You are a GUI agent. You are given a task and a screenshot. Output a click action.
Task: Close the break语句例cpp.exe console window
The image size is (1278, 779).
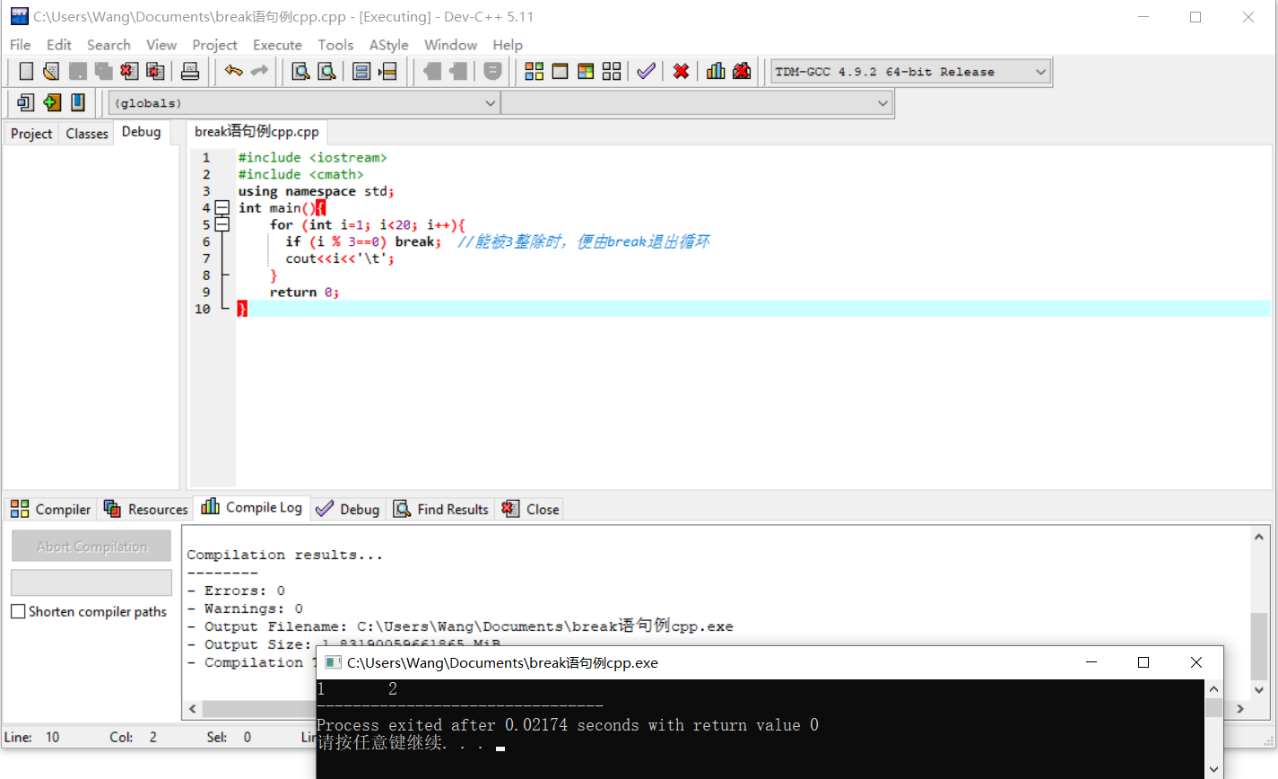coord(1195,662)
